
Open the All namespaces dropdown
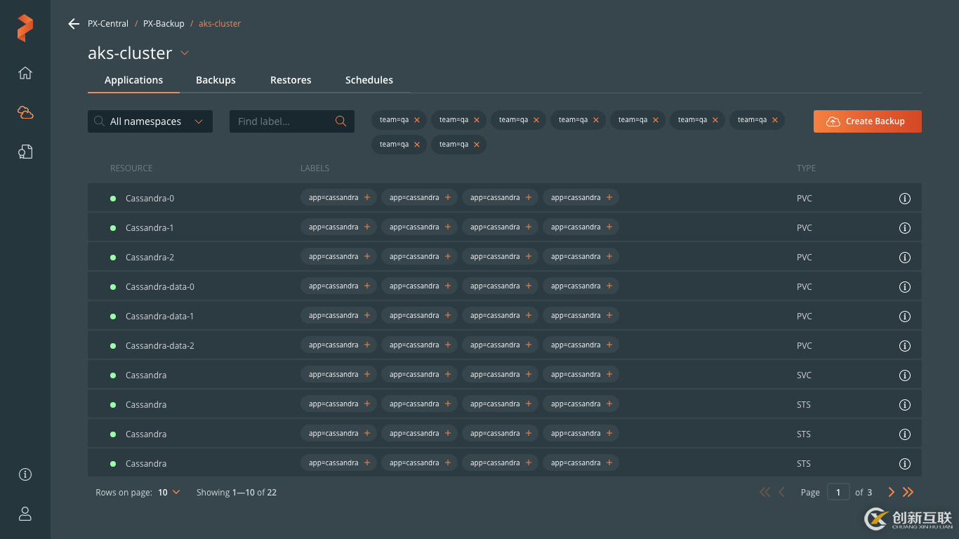150,121
